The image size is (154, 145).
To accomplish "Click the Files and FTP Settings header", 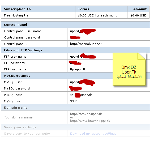I will tap(75, 50).
